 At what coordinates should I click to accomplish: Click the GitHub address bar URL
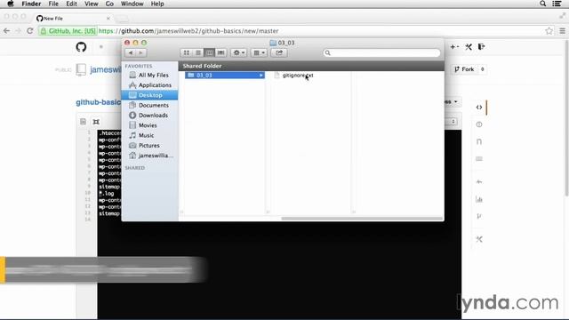click(x=188, y=31)
